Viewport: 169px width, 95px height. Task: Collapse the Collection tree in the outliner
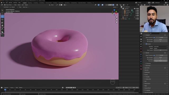click(121, 9)
